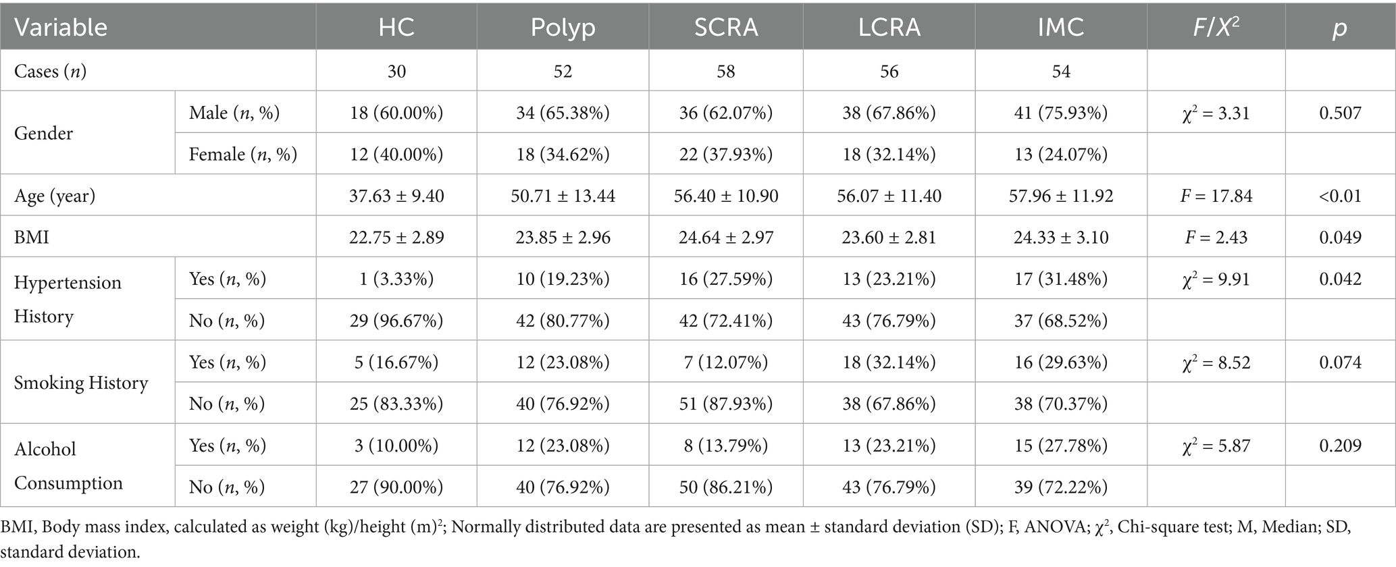Screen dimensions: 1396x567
Task: Select the Hypertension History row label
Action: coord(68,299)
